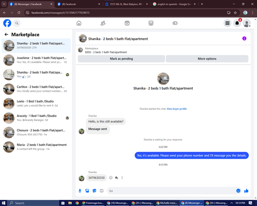
Task: Open the Chrome profile avatar
Action: click(245, 12)
